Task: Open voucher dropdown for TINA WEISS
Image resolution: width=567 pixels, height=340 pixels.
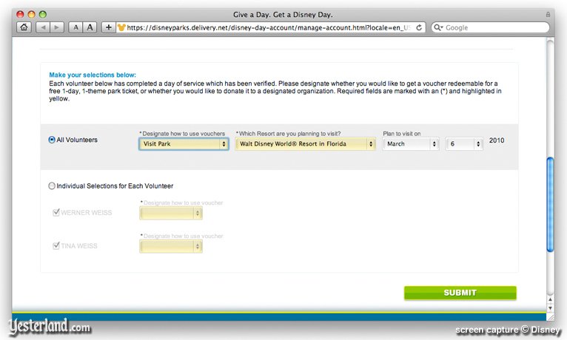Action: pyautogui.click(x=171, y=246)
